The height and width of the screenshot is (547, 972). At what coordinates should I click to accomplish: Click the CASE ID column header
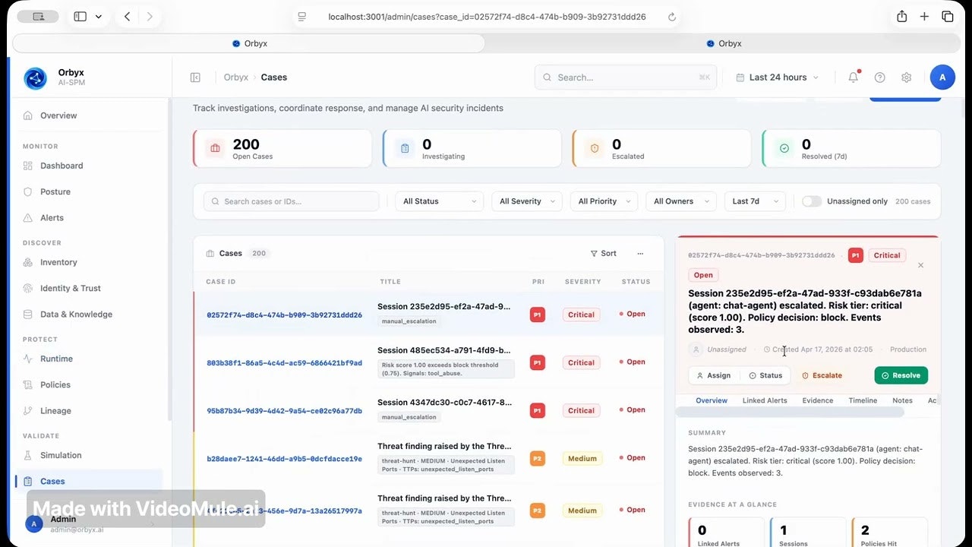(221, 282)
